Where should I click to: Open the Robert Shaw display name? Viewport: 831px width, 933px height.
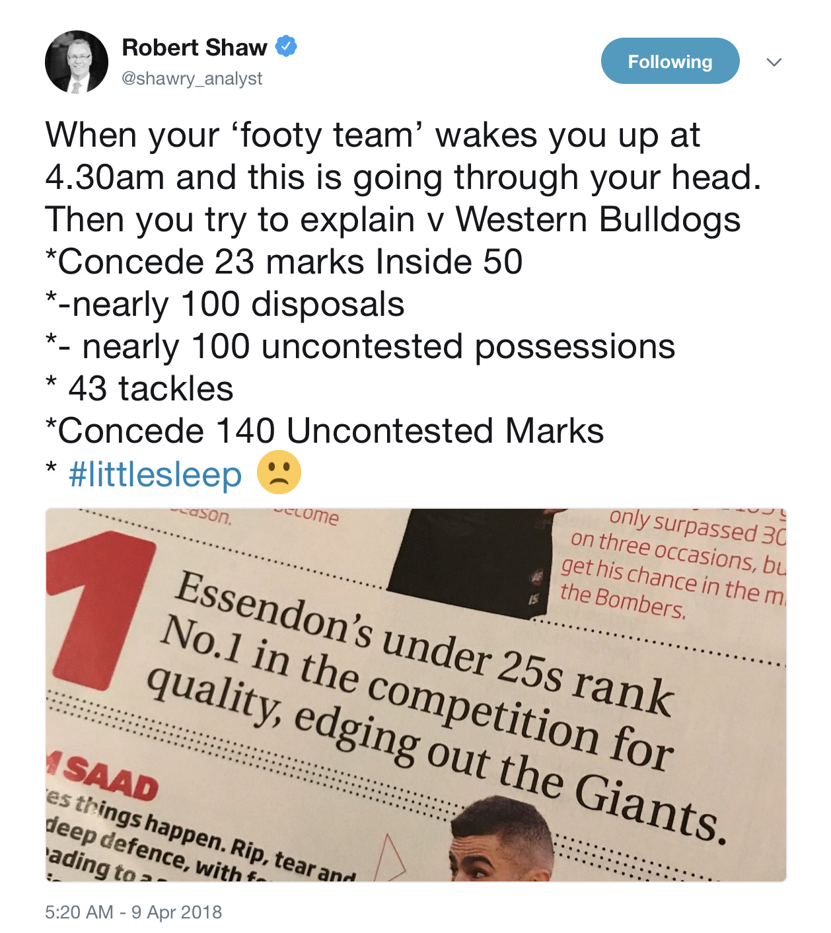pyautogui.click(x=194, y=48)
